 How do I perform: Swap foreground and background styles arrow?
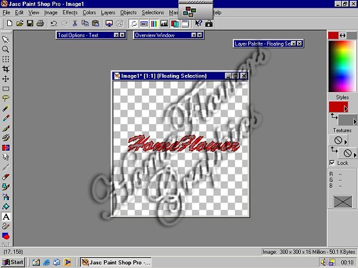334,117
